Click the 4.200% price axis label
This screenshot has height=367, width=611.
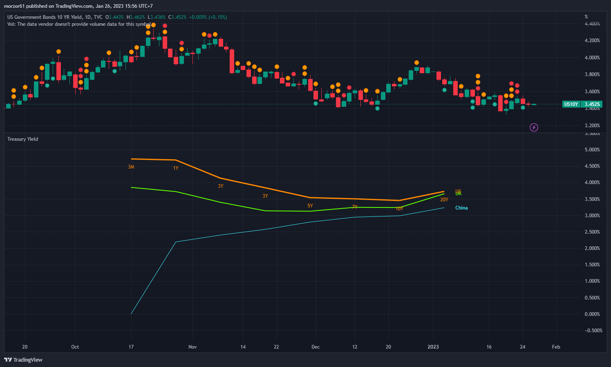click(x=592, y=41)
